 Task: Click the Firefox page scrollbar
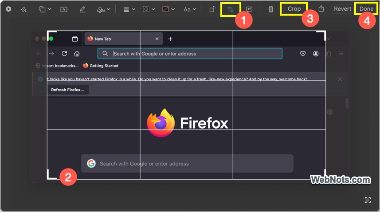click(x=347, y=103)
